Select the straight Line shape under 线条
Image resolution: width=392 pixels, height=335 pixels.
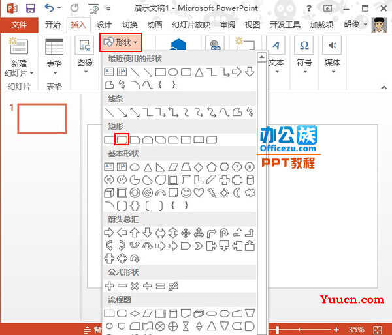109,113
